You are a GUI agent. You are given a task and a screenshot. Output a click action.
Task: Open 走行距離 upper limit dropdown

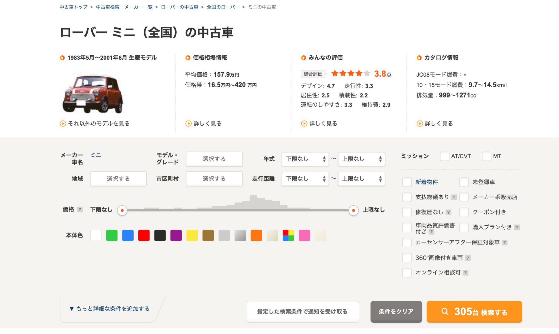[361, 179]
